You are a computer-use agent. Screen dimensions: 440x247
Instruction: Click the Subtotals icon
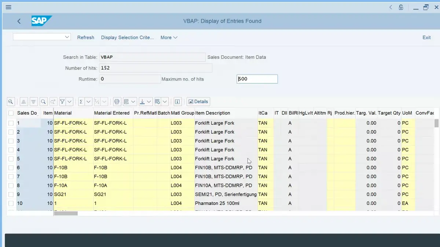[98, 102]
